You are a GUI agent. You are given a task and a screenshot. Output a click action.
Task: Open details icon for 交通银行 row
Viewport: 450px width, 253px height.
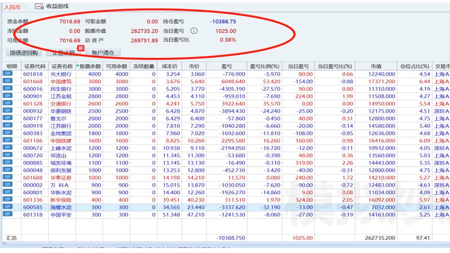[8, 104]
